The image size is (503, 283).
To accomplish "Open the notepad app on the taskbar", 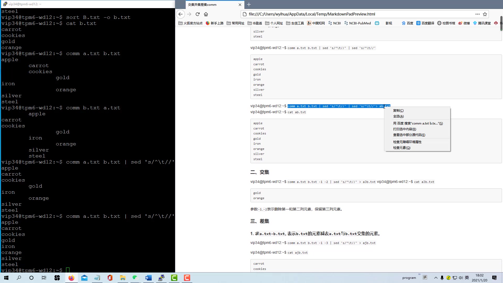I will pos(97,278).
